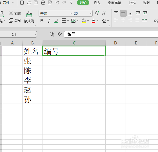Screen dimensions: 158x152
Task: Open the clipboard dialog launcher
Action: click(x=35, y=26)
